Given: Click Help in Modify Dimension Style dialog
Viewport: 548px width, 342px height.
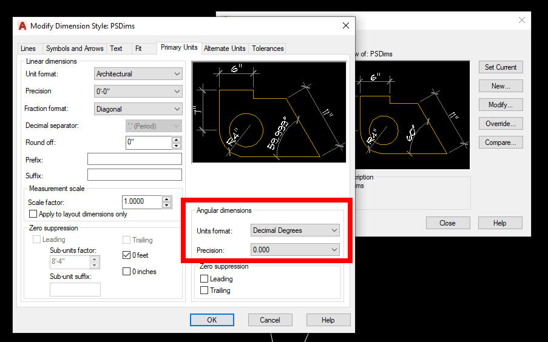Looking at the screenshot, I should point(328,320).
